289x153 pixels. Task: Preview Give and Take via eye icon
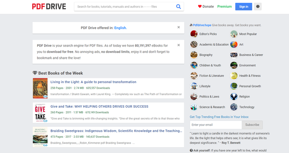[x=45, y=121]
